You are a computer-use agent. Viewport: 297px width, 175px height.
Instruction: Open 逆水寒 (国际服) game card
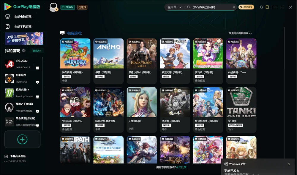[175, 110]
